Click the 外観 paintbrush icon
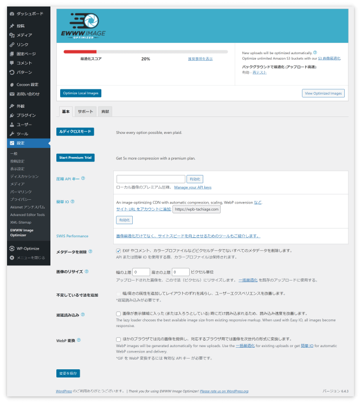 click(x=12, y=106)
